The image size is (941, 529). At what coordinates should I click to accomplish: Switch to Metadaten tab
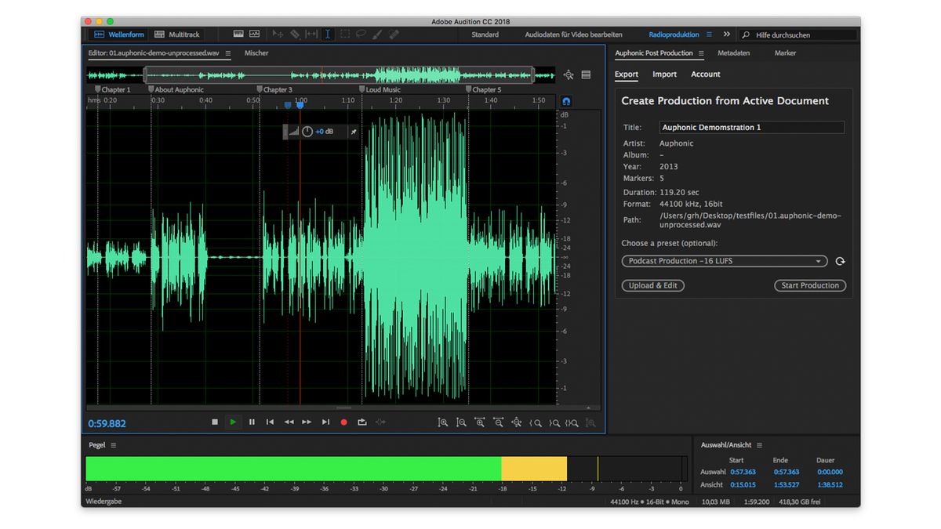[734, 53]
